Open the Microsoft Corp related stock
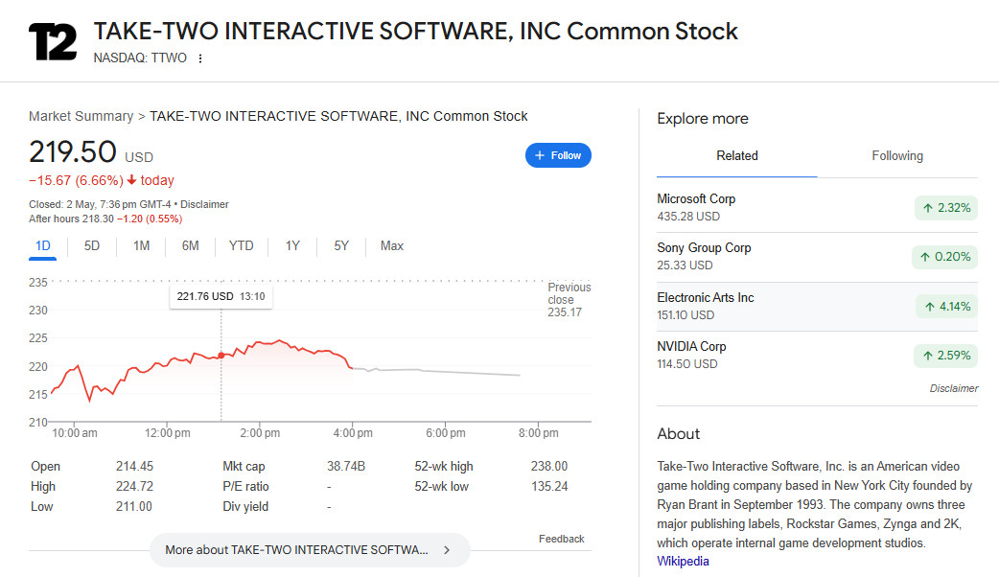999x577 pixels. pyautogui.click(x=696, y=199)
